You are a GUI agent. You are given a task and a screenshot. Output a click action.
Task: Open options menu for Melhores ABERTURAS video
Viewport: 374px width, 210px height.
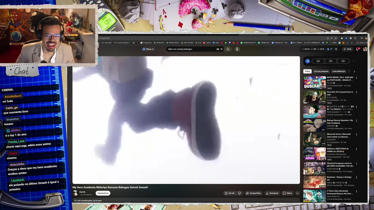tap(356, 149)
